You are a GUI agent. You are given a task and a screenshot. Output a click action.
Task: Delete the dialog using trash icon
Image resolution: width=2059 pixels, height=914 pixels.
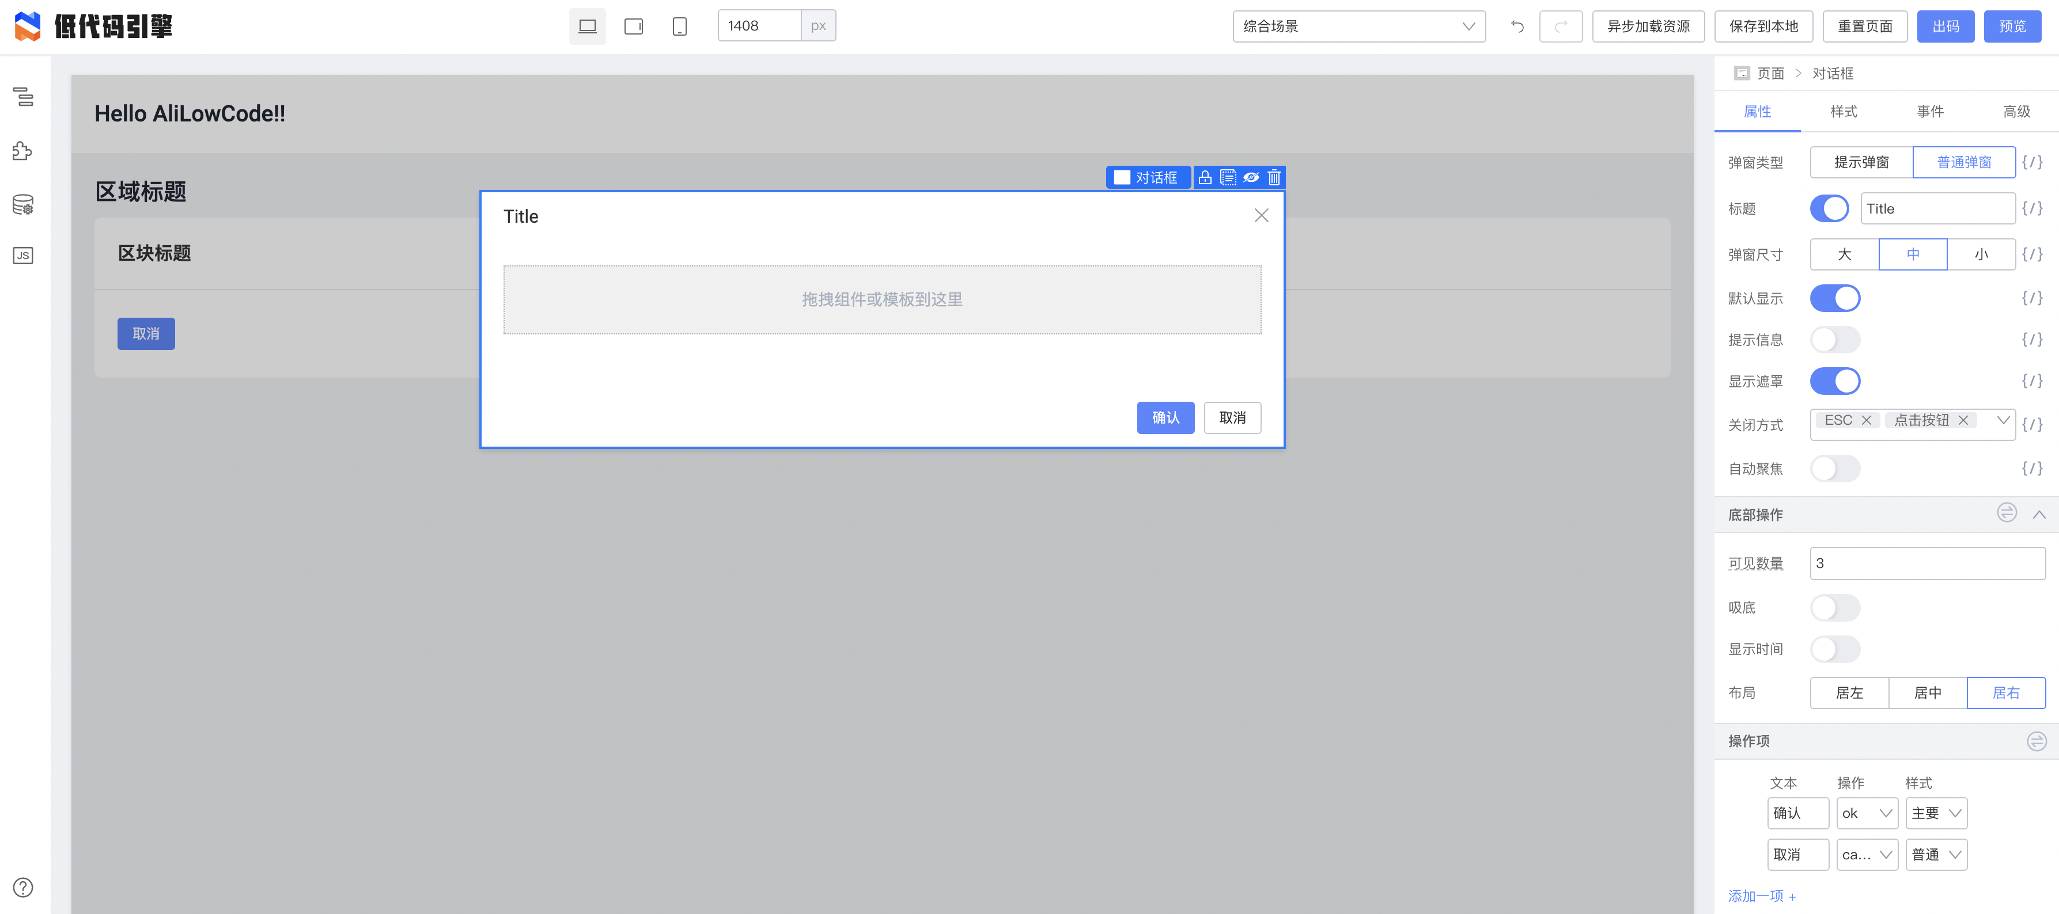(1274, 177)
